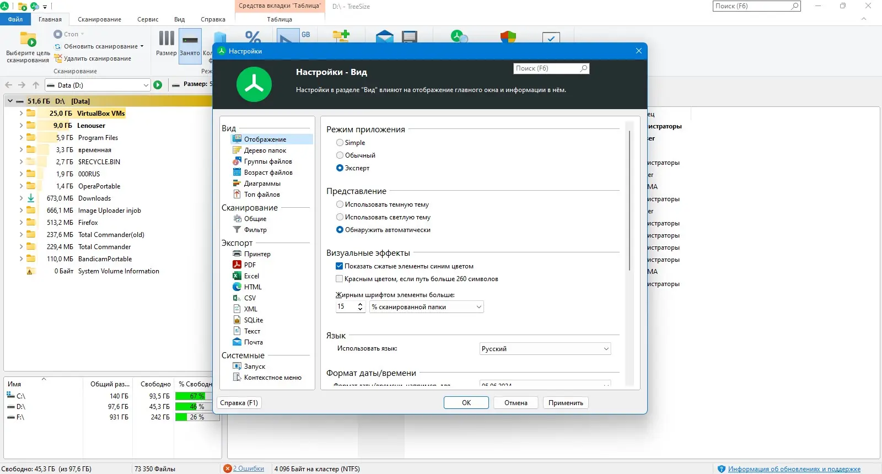
Task: Expand the Lenouser folder
Action: coord(21,125)
